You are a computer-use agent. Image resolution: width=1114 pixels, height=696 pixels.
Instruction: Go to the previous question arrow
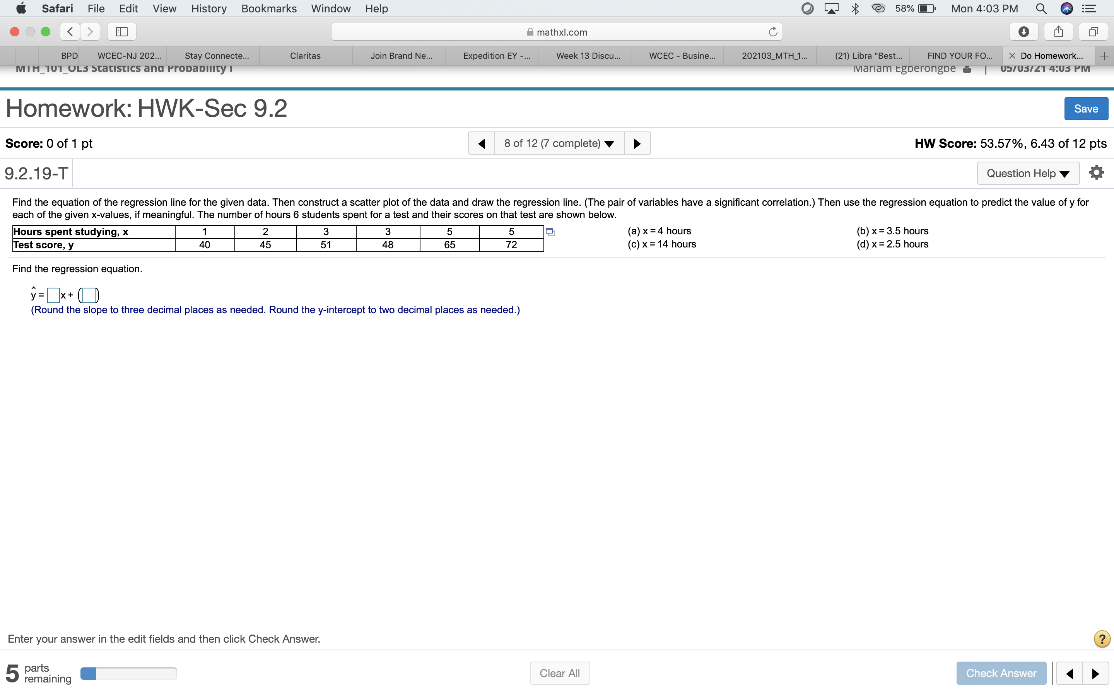482,143
